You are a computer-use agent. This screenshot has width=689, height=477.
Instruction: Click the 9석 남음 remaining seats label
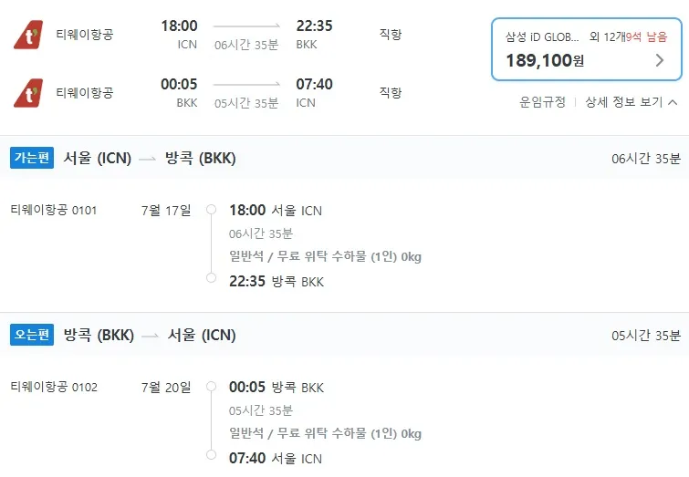[648, 37]
